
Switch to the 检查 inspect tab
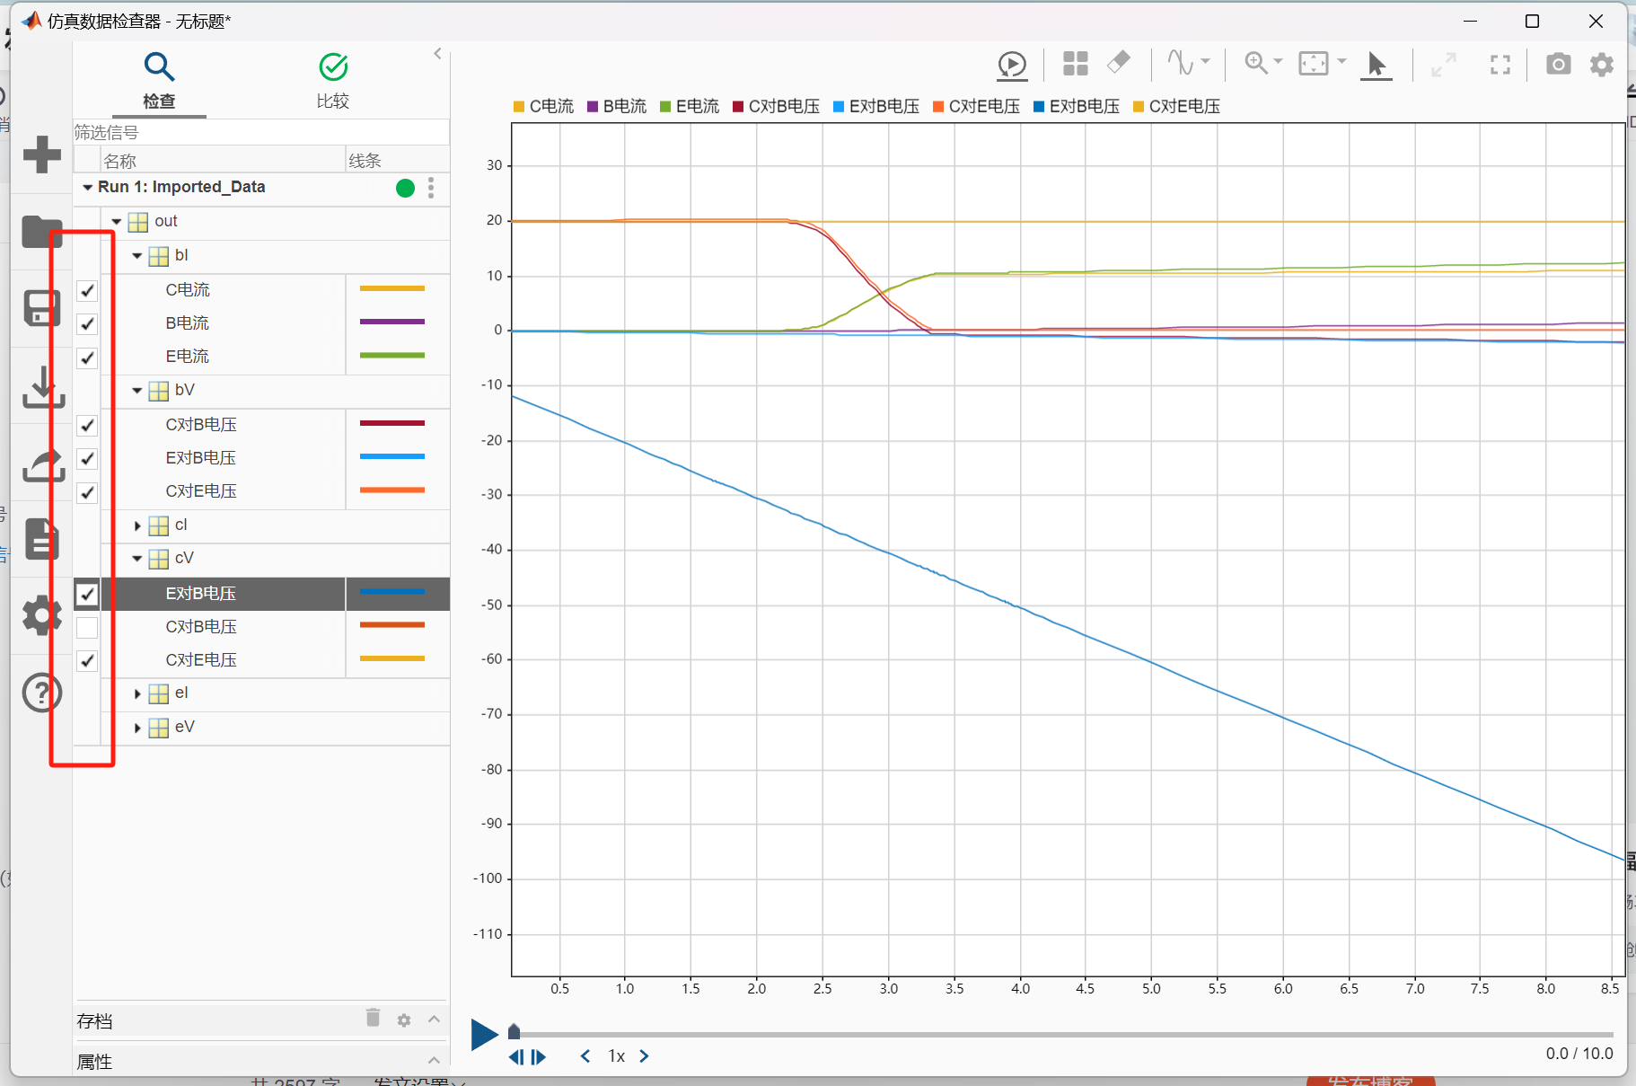click(x=159, y=81)
